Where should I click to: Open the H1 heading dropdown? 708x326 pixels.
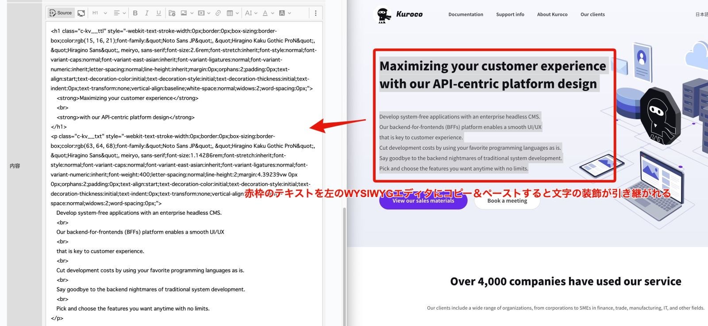click(99, 13)
